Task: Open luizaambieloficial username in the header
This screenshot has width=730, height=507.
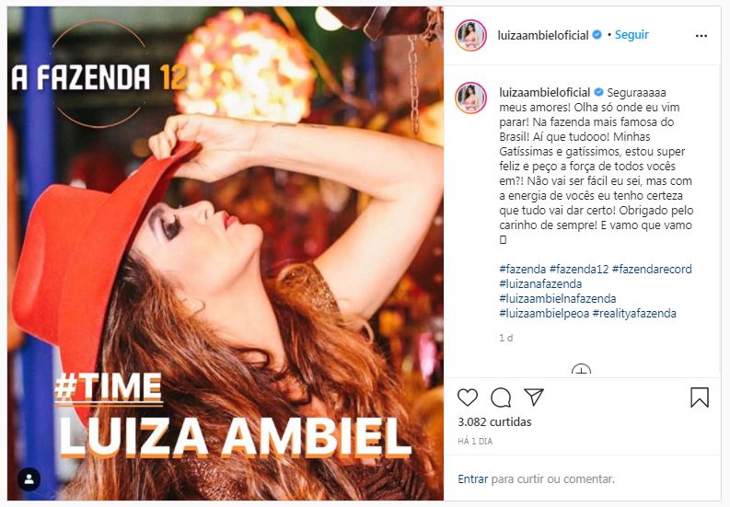Action: [543, 35]
